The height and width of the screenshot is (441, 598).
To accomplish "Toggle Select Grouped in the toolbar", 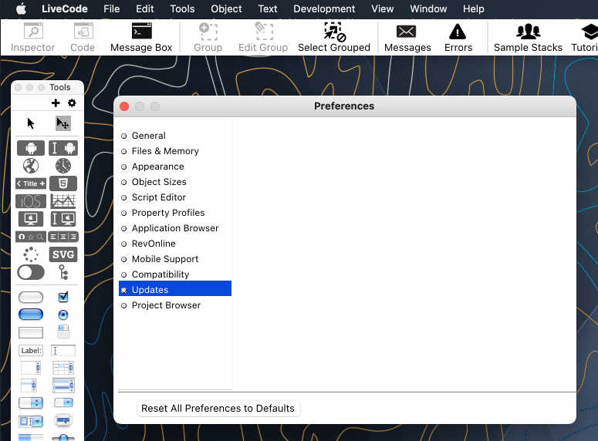I will [x=334, y=37].
